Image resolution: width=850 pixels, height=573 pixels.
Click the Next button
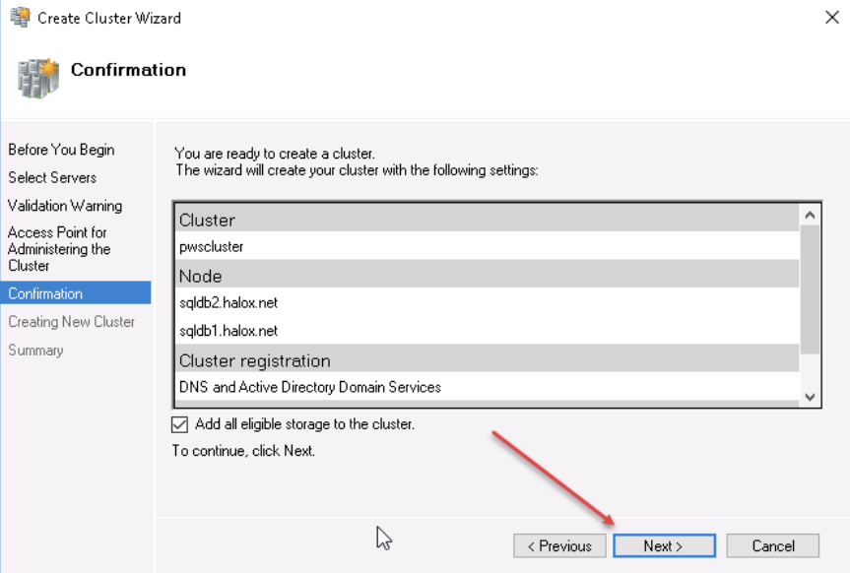tap(664, 545)
